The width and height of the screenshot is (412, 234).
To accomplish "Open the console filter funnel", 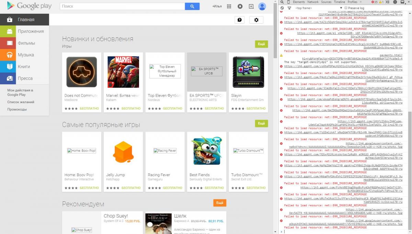I will 289,8.
